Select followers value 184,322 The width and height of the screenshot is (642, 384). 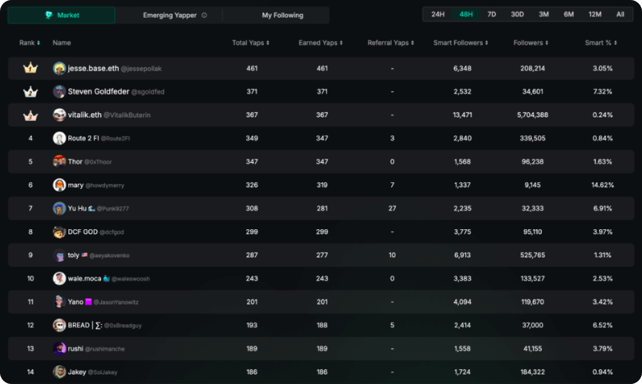(532, 372)
